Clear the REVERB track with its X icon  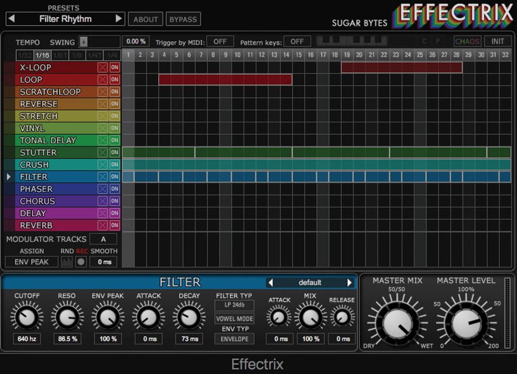[102, 225]
